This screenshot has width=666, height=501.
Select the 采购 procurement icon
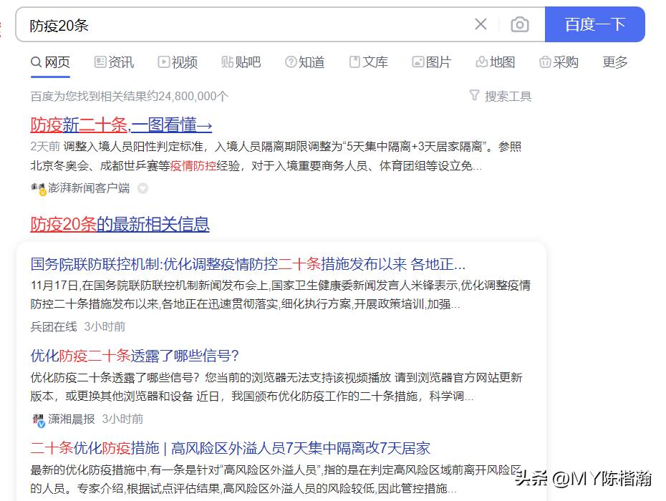pos(545,62)
